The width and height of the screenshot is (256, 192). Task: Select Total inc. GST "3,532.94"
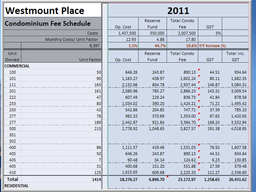click(239, 122)
